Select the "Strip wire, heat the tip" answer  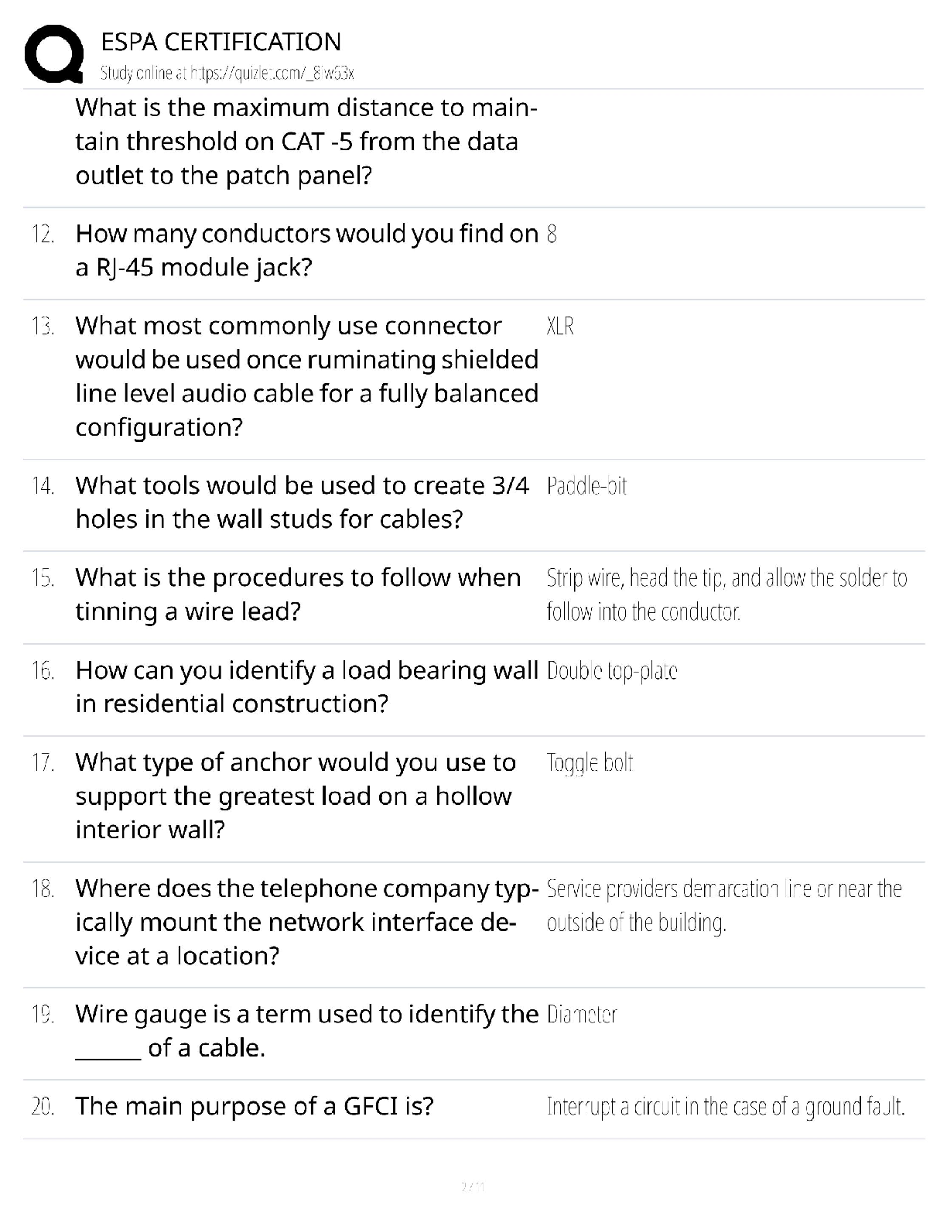click(726, 594)
